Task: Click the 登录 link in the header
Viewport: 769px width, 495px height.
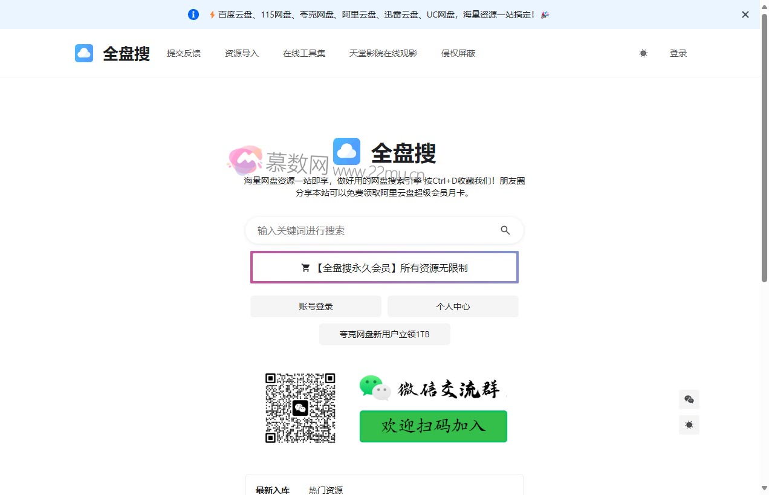Action: click(x=678, y=53)
